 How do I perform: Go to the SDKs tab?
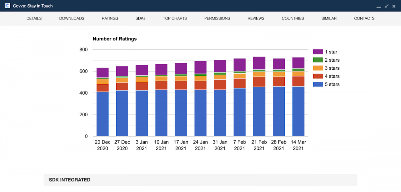pos(140,18)
